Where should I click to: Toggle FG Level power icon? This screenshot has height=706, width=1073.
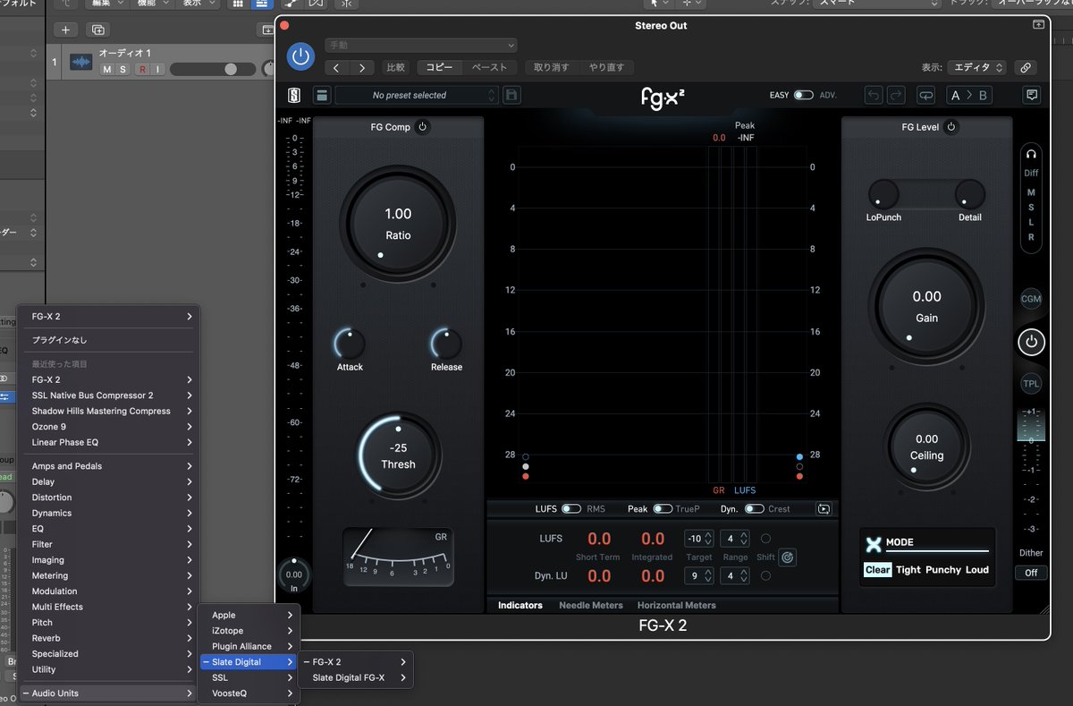click(951, 127)
